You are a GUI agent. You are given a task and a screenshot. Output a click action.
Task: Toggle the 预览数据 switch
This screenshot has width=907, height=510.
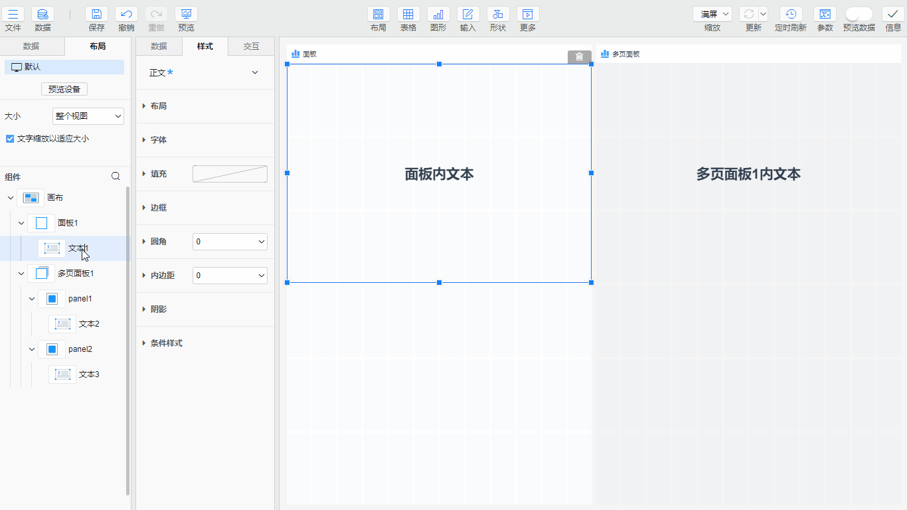point(859,15)
